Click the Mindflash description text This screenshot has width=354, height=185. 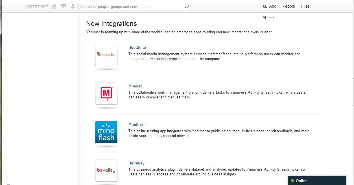(219, 133)
